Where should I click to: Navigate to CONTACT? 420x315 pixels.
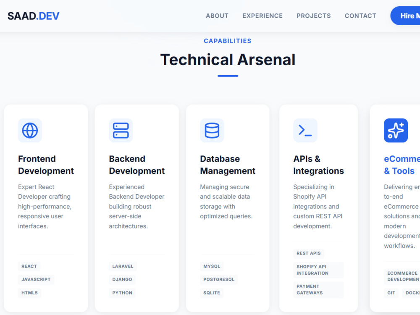click(360, 16)
